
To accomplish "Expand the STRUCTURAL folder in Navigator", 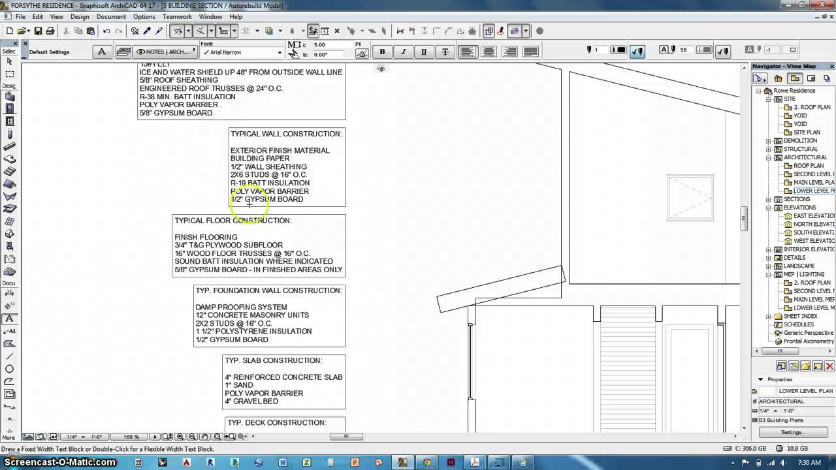I will [769, 149].
